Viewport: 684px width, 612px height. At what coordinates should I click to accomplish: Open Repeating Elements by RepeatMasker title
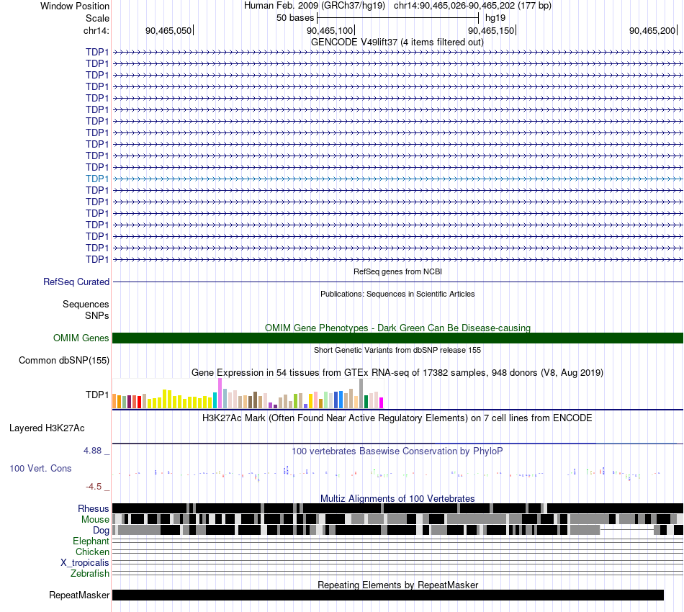pyautogui.click(x=398, y=585)
